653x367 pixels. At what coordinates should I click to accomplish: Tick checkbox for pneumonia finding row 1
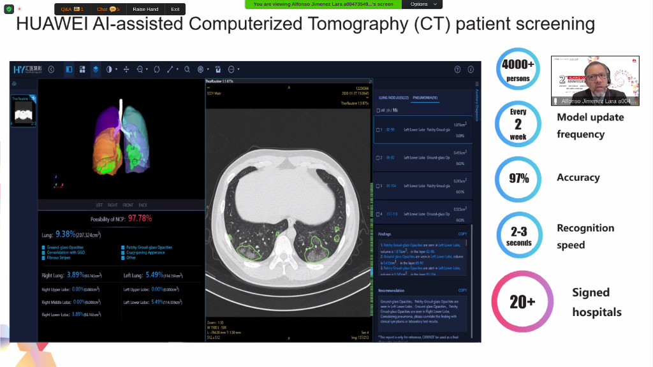coord(378,130)
